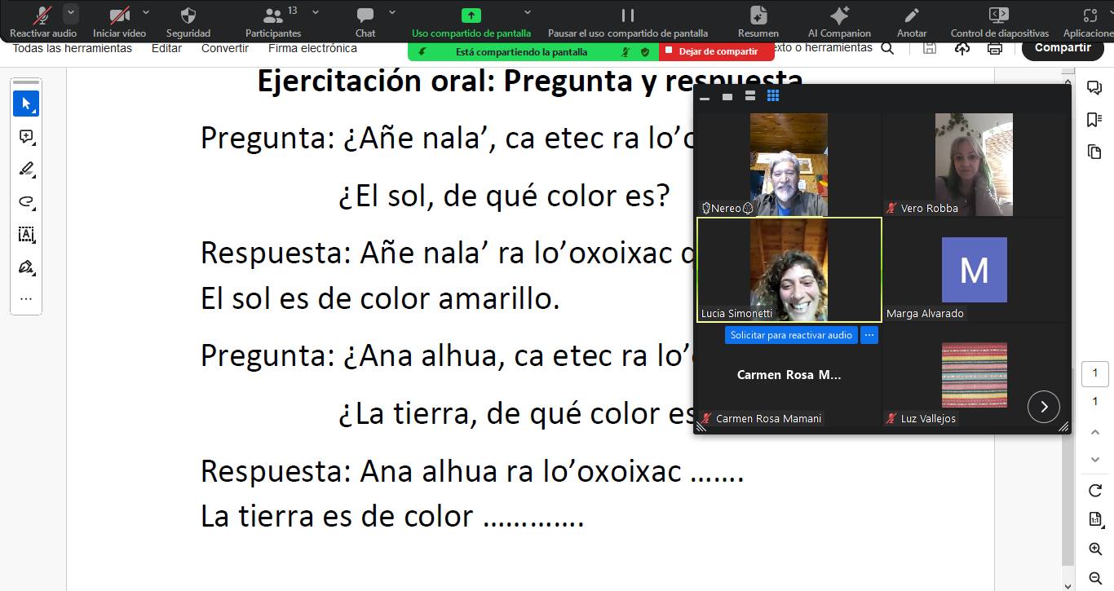
Task: Expand audio options arrow beside the microphone
Action: click(71, 12)
